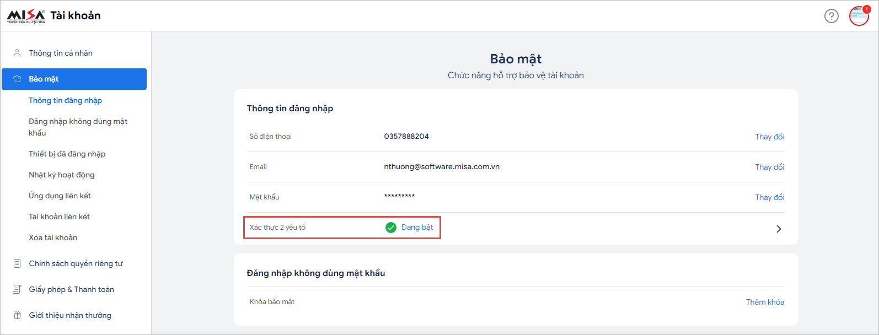Click Thay đổi for phone number
This screenshot has width=879, height=335.
769,137
